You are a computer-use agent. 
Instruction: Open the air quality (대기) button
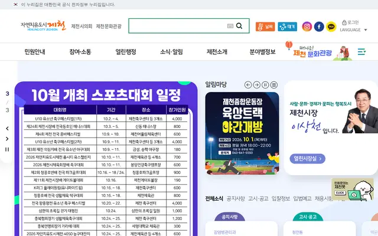[x=288, y=27]
